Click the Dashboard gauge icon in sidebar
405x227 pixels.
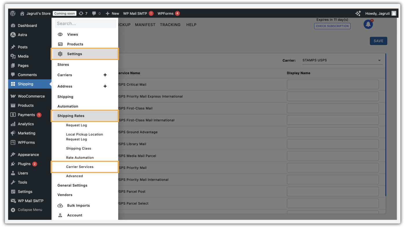coord(13,25)
